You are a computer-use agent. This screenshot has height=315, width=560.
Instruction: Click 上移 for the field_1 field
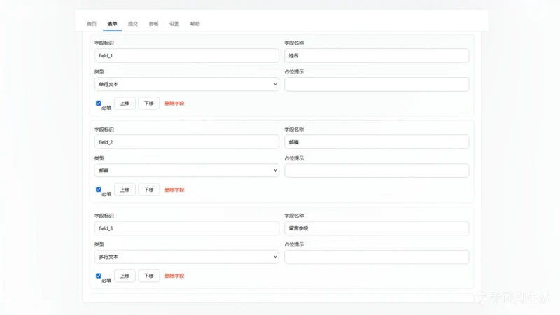(x=125, y=103)
